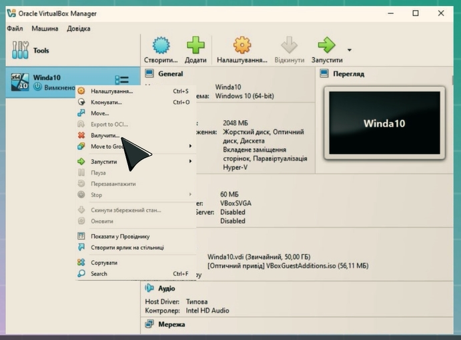Click the Вимкнено power state icon
Screen dimensions: 461x340
coord(37,87)
